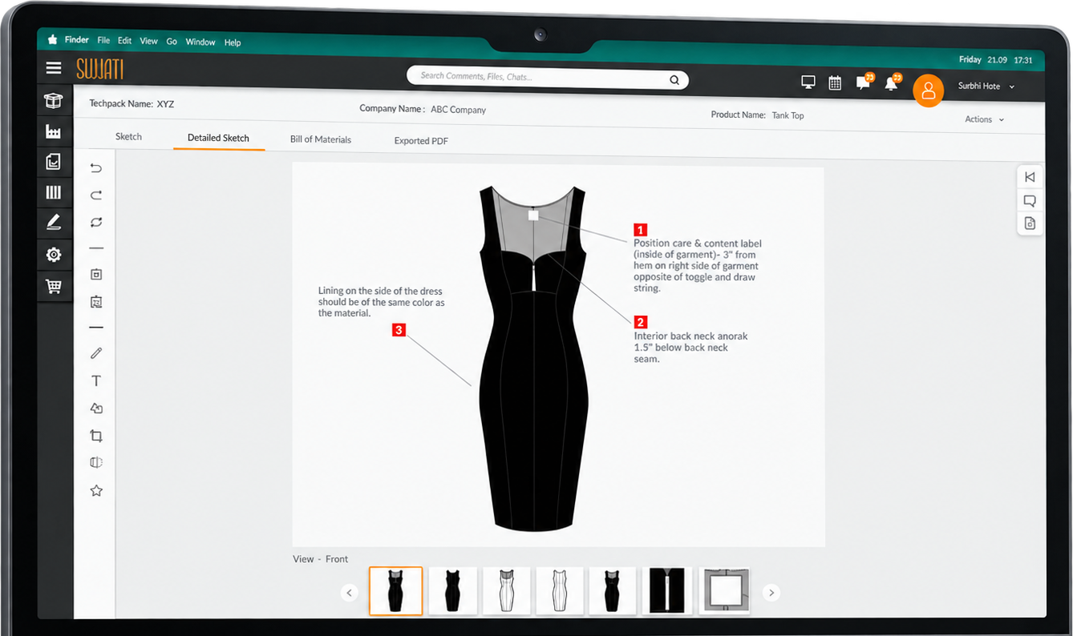Switch to the Exported PDF tab
The height and width of the screenshot is (636, 1073).
[421, 141]
